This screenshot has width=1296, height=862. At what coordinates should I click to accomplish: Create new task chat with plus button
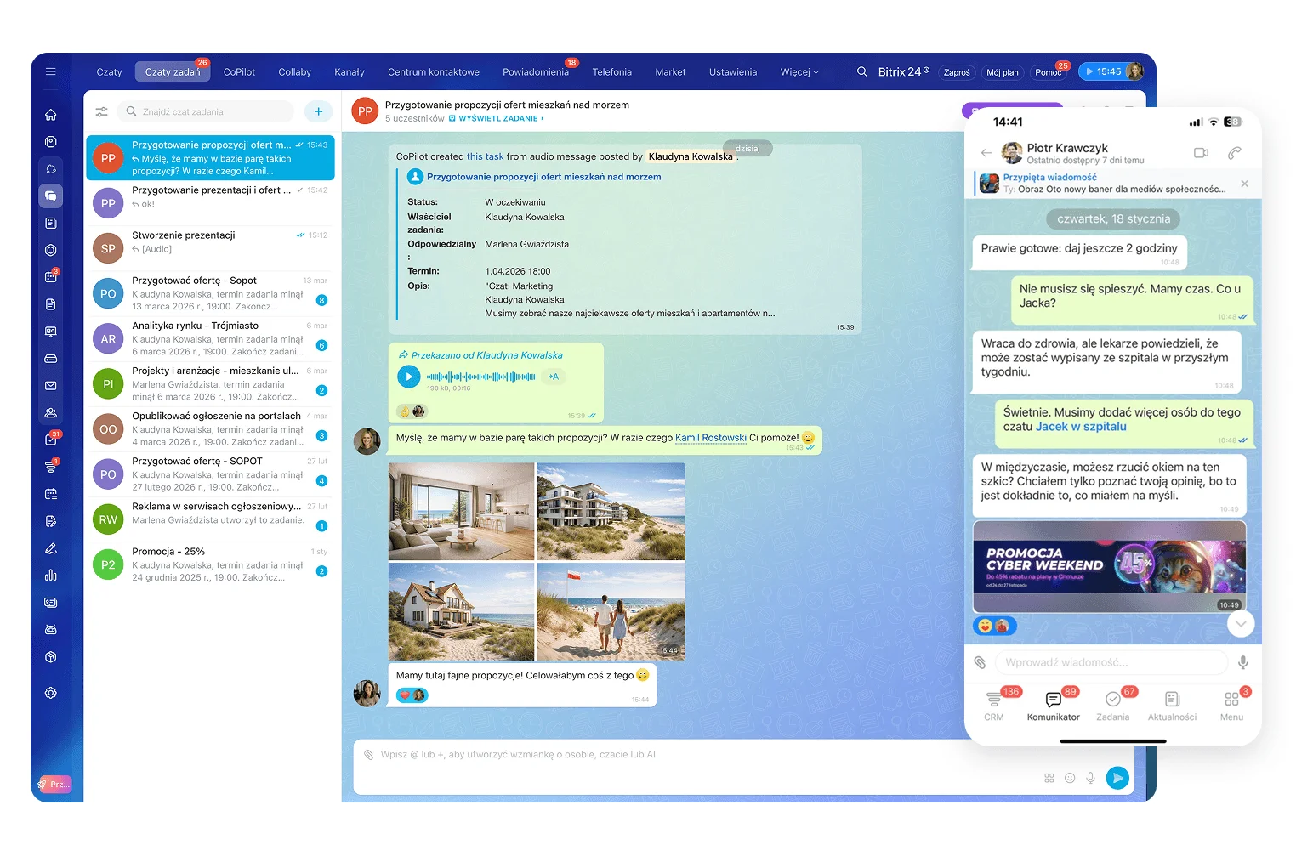coord(318,111)
